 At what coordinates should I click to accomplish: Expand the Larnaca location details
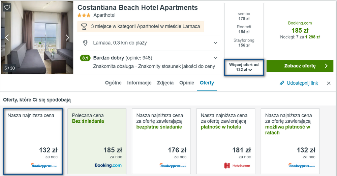coord(215,43)
